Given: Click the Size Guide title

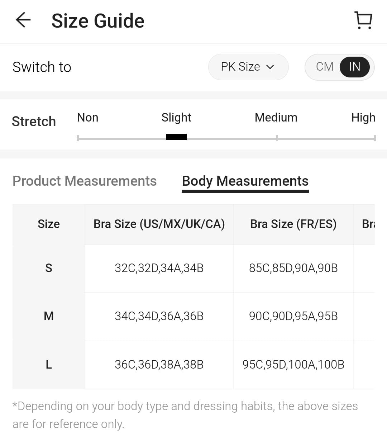Looking at the screenshot, I should pos(98,21).
